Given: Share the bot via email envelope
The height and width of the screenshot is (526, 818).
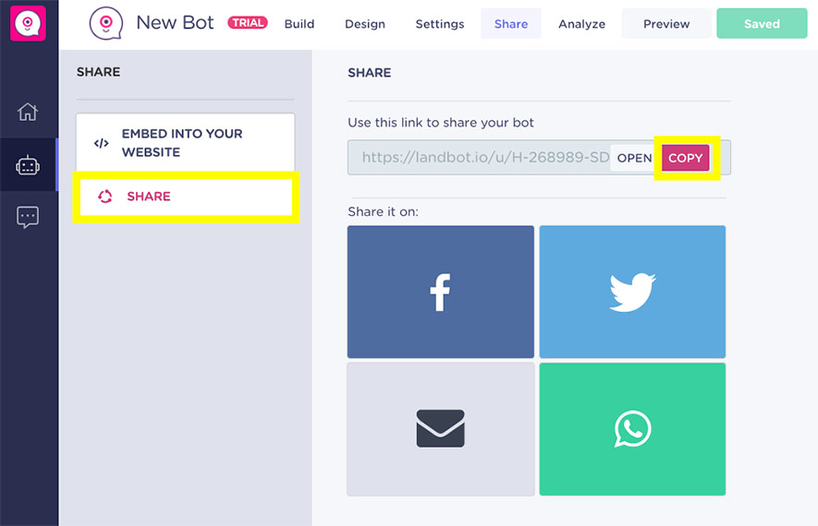Looking at the screenshot, I should tap(440, 429).
